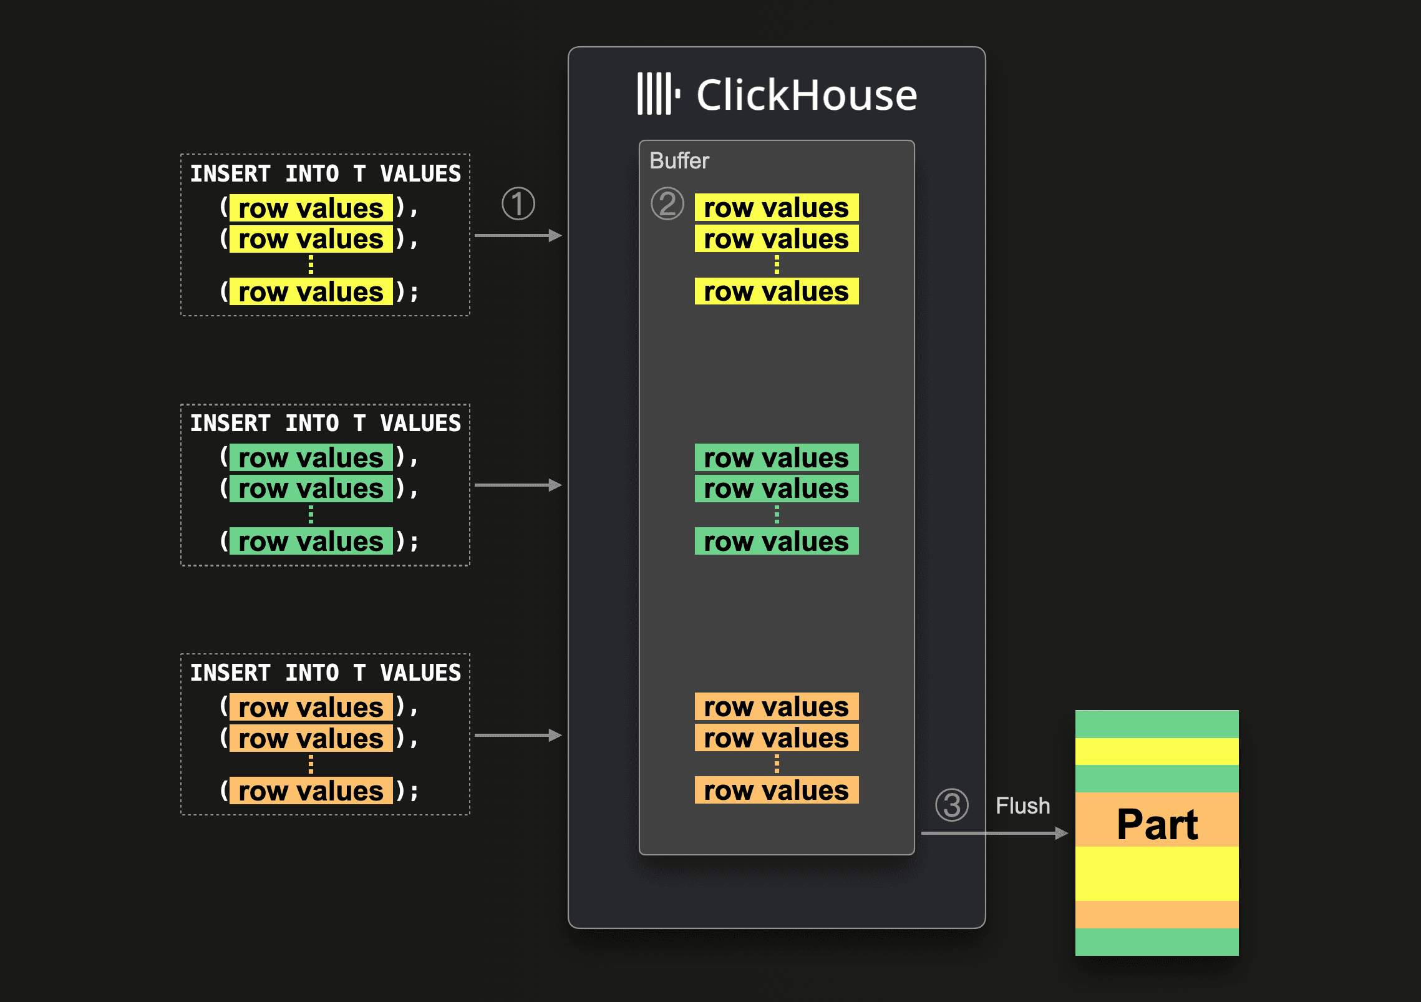Select last orange row values inside Buffer

[777, 790]
